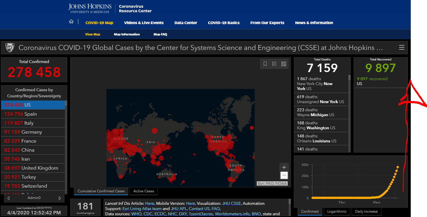Open Videos & Live Events menu
This screenshot has width=427, height=217.
click(144, 23)
